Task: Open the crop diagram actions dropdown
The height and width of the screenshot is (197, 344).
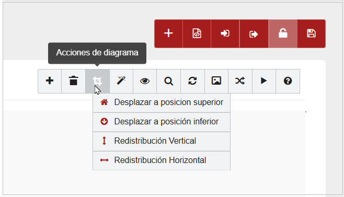Action: (x=97, y=81)
